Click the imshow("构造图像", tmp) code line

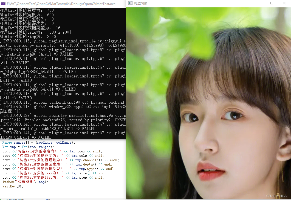(x=25, y=182)
